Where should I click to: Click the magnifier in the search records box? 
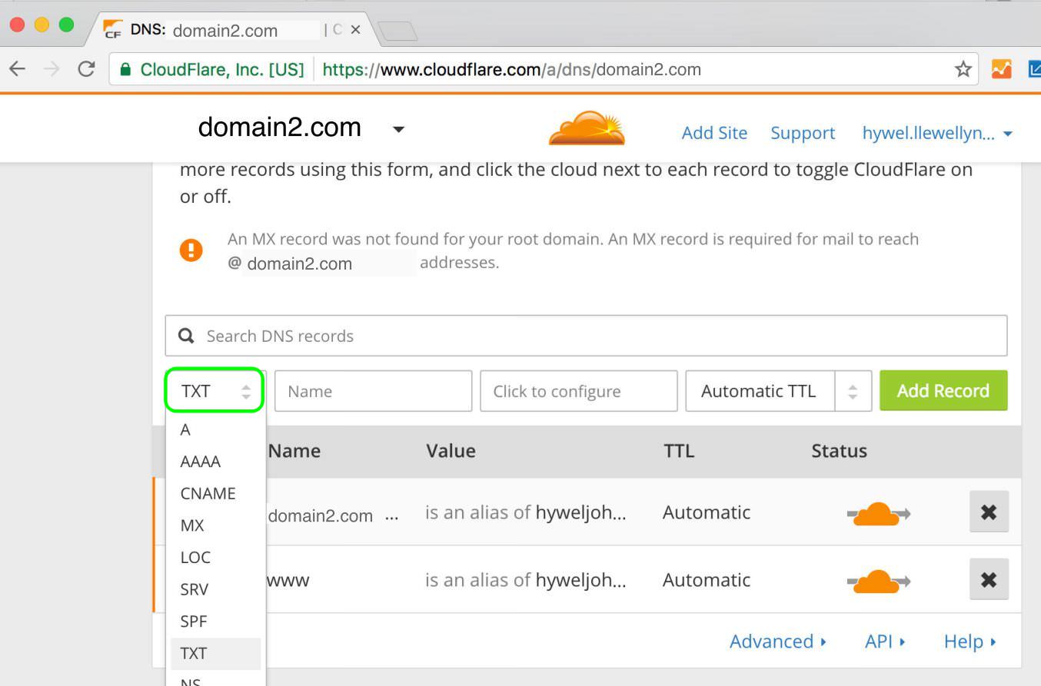[186, 336]
